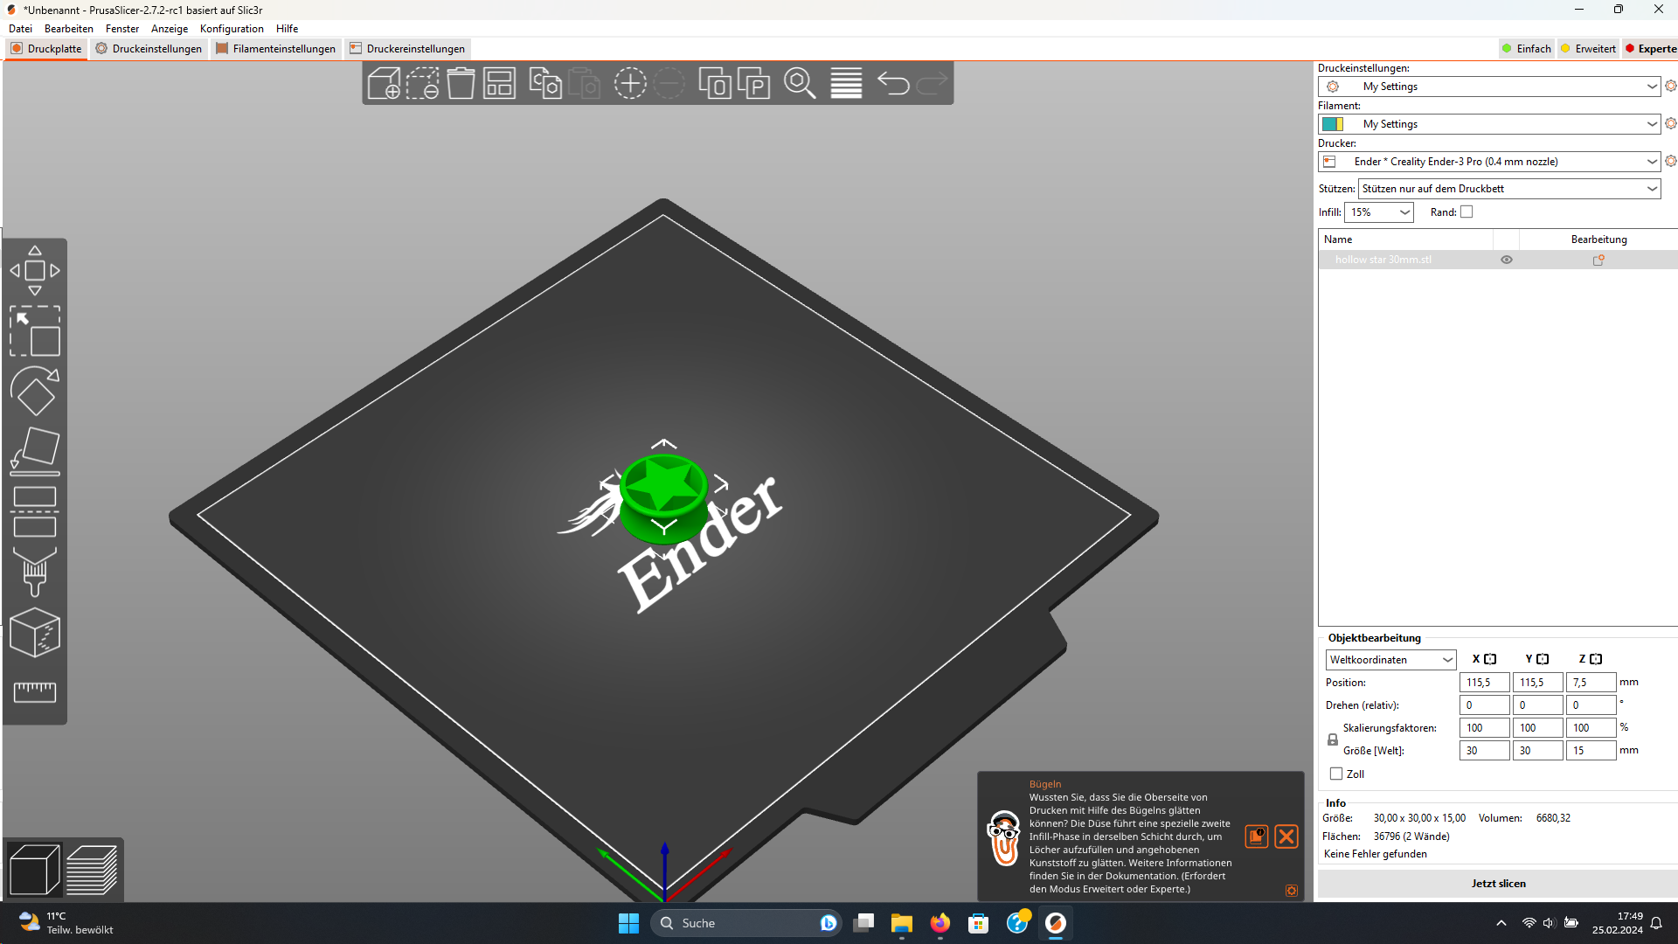Open the Datei menu
Screen dimensions: 1678x944
(x=20, y=29)
